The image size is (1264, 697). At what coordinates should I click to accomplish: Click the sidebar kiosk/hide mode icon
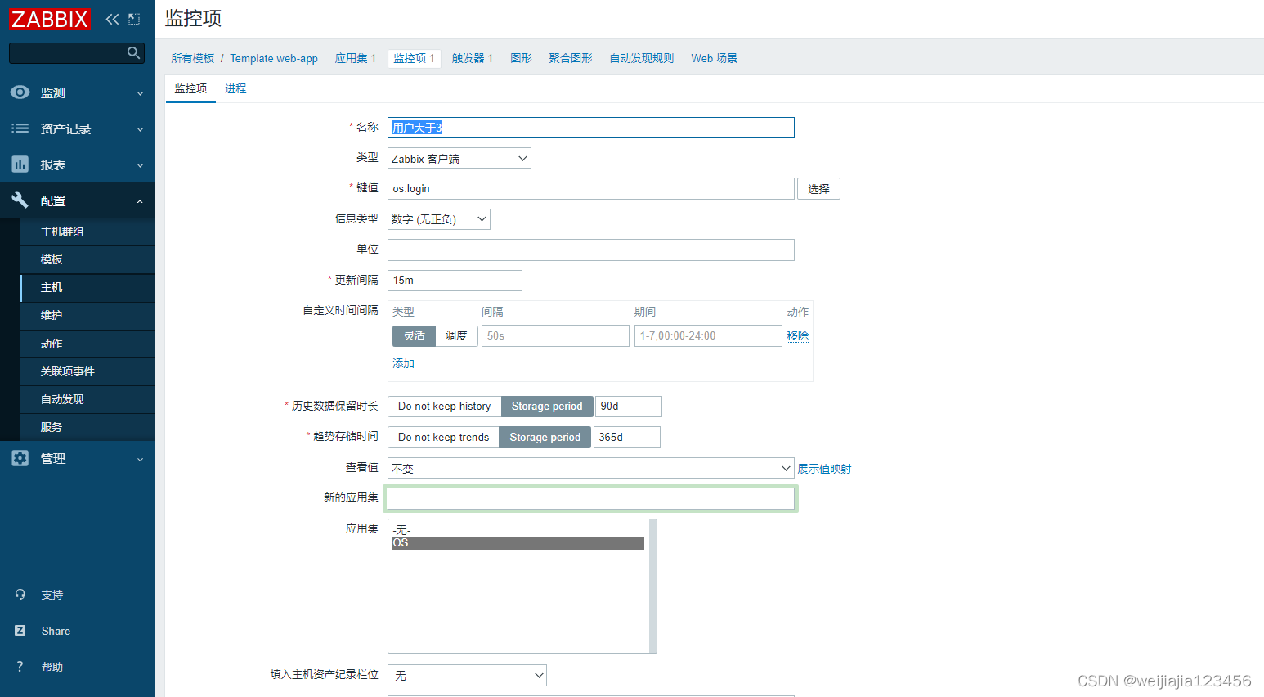[134, 20]
